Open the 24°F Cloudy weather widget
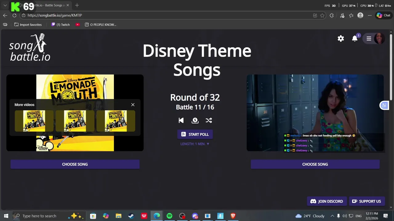The width and height of the screenshot is (394, 221). tap(310, 216)
